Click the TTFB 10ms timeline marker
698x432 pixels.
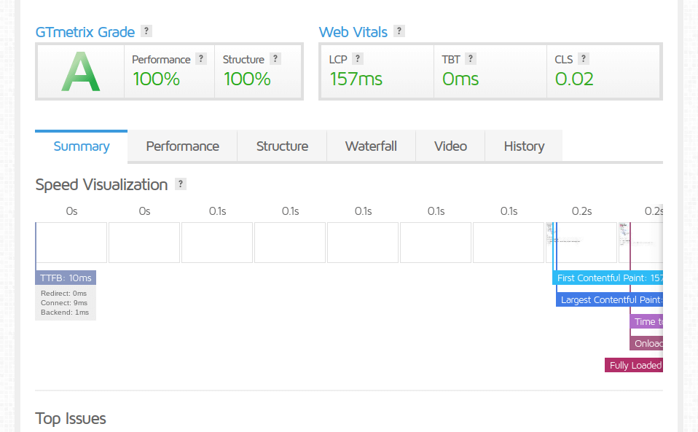coord(66,278)
